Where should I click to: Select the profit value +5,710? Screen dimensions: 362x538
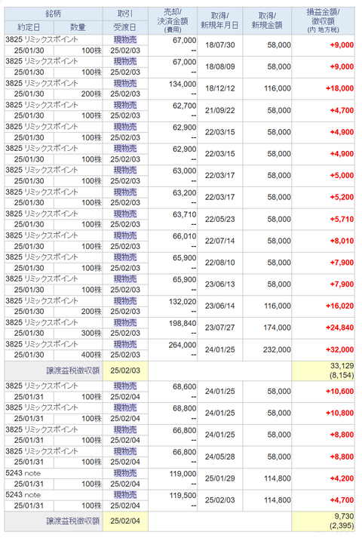pos(342,219)
